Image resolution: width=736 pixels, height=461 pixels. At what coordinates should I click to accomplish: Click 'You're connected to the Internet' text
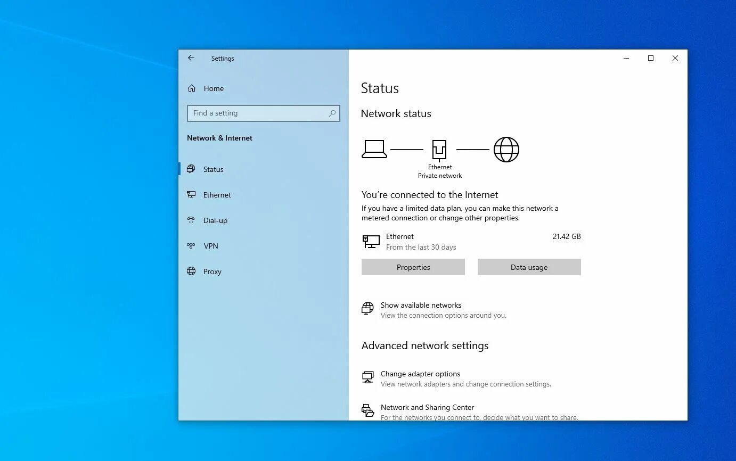(430, 195)
